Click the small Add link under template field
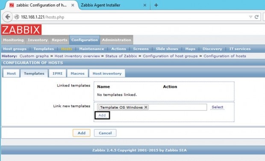The width and height of the screenshot is (265, 161). [x=102, y=115]
